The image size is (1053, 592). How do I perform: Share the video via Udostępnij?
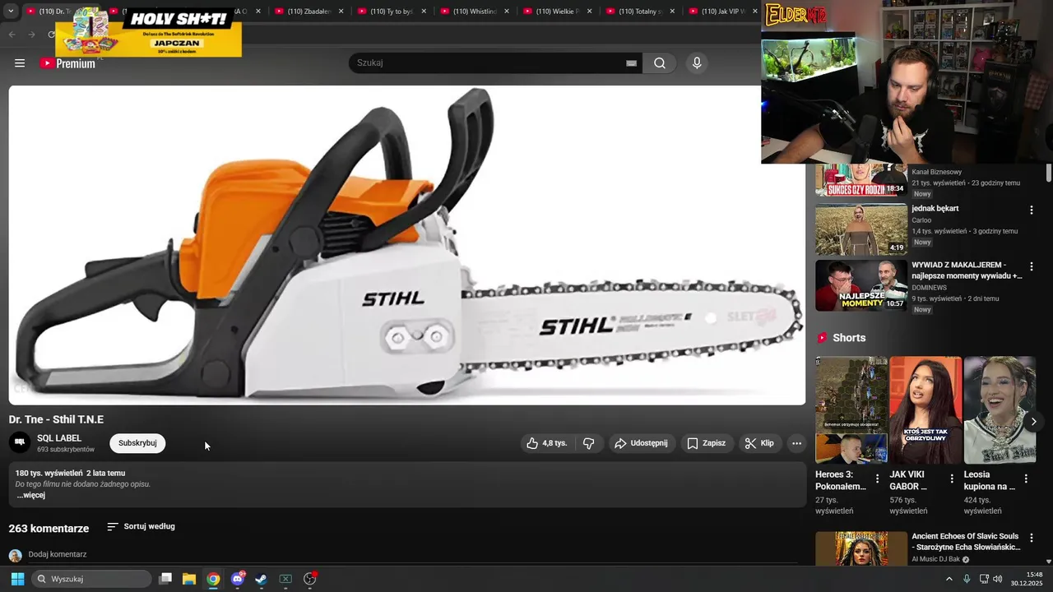[641, 443]
